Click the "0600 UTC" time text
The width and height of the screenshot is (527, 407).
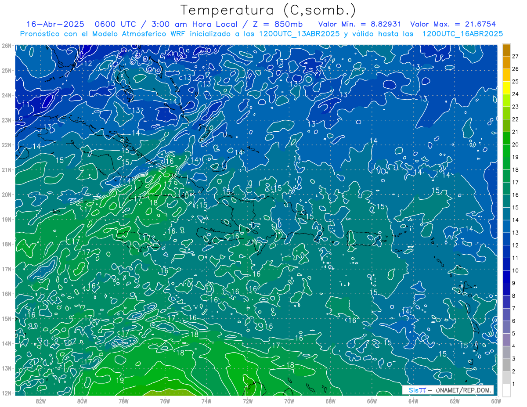[115, 24]
